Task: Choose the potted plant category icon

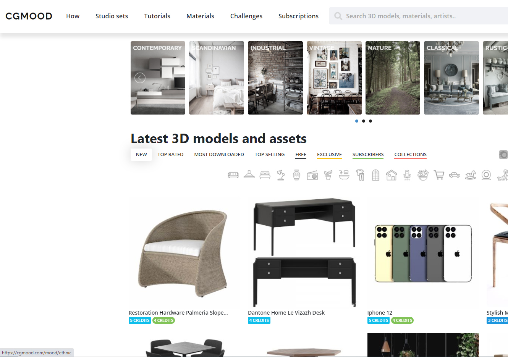Action: click(x=328, y=175)
